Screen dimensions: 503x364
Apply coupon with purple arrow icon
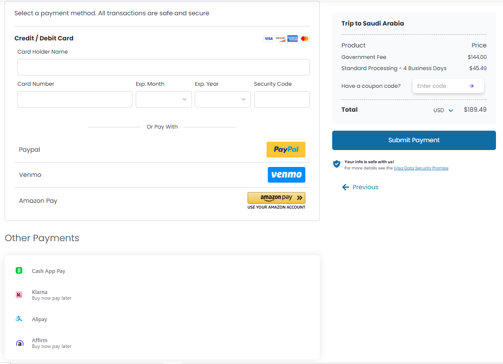point(471,86)
